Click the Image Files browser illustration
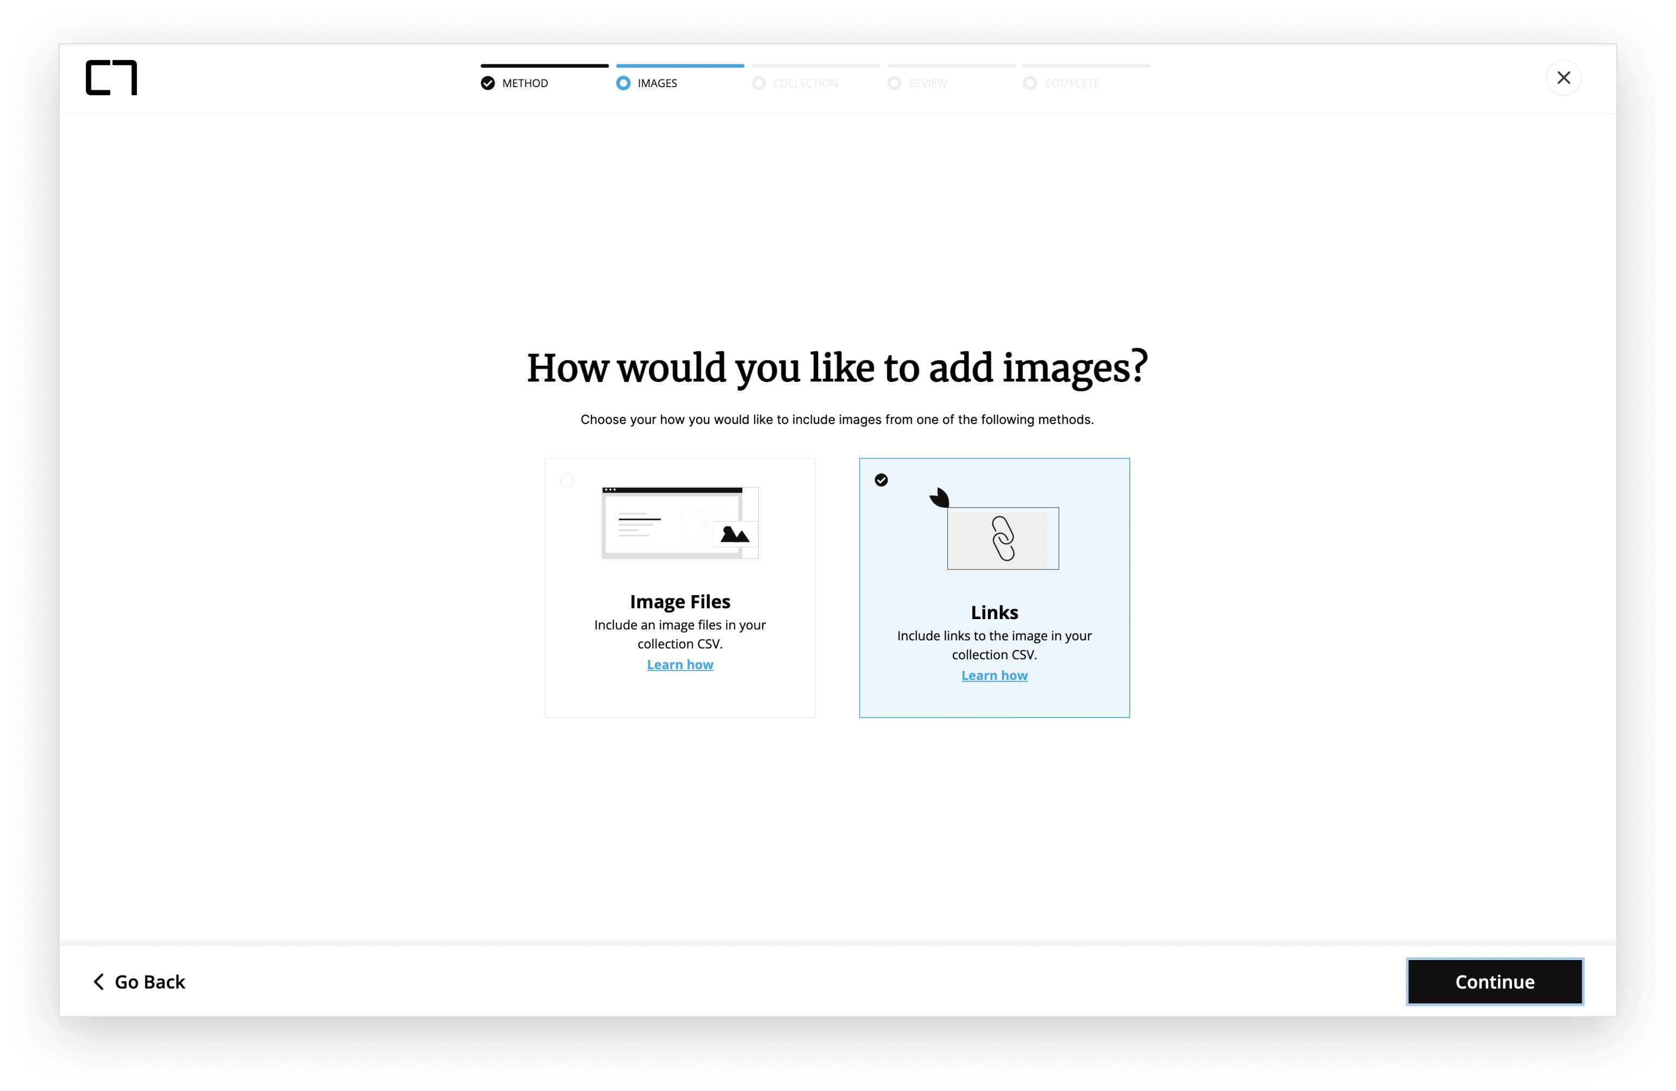 (679, 522)
